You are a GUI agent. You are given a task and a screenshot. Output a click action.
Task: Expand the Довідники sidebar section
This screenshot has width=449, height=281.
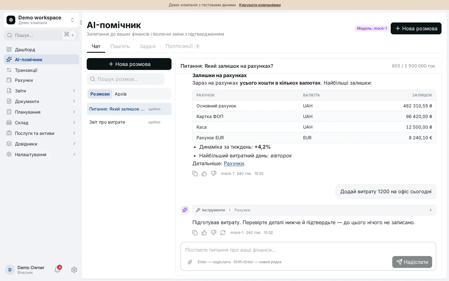tap(41, 144)
